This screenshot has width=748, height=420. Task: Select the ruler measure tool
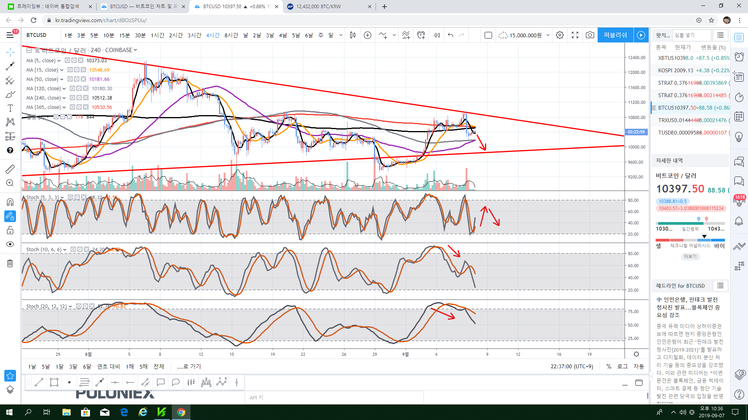10,169
